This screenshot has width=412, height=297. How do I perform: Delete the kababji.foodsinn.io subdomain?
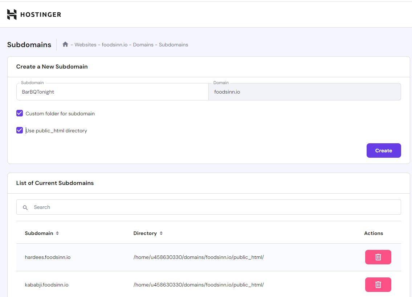(x=378, y=285)
